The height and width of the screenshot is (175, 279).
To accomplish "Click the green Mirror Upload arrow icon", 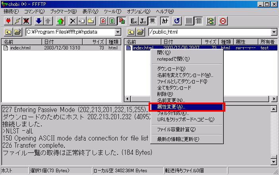I will pos(60,21).
